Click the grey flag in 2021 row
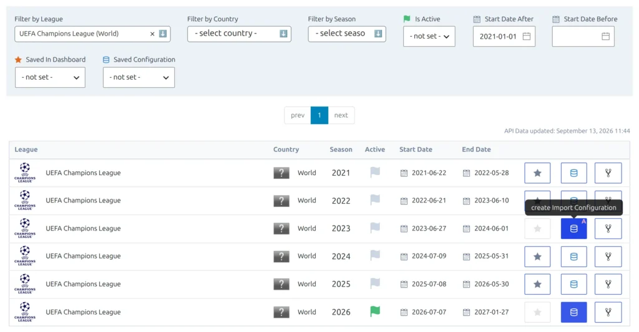 pyautogui.click(x=375, y=173)
